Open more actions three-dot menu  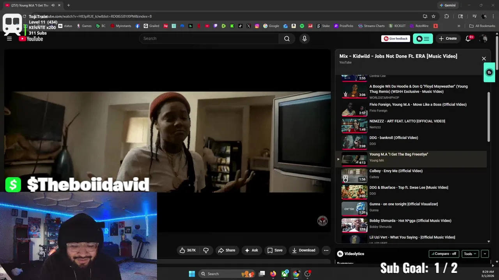326,250
